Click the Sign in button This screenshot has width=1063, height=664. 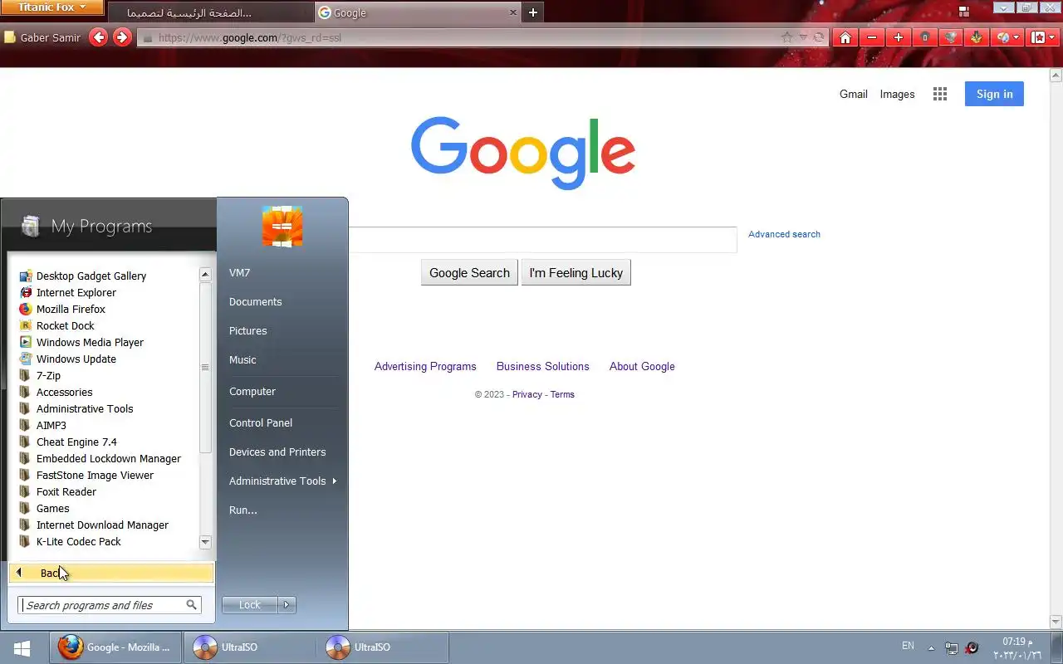(x=994, y=94)
